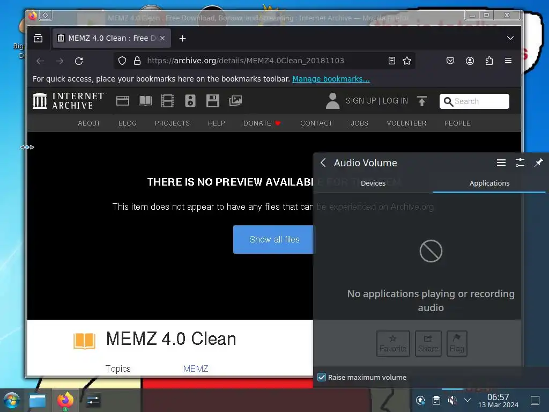Click the Firefox title bar window menu icon

pos(33,16)
